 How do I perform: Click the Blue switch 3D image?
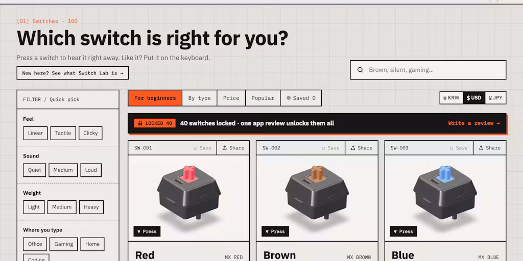coord(445,193)
